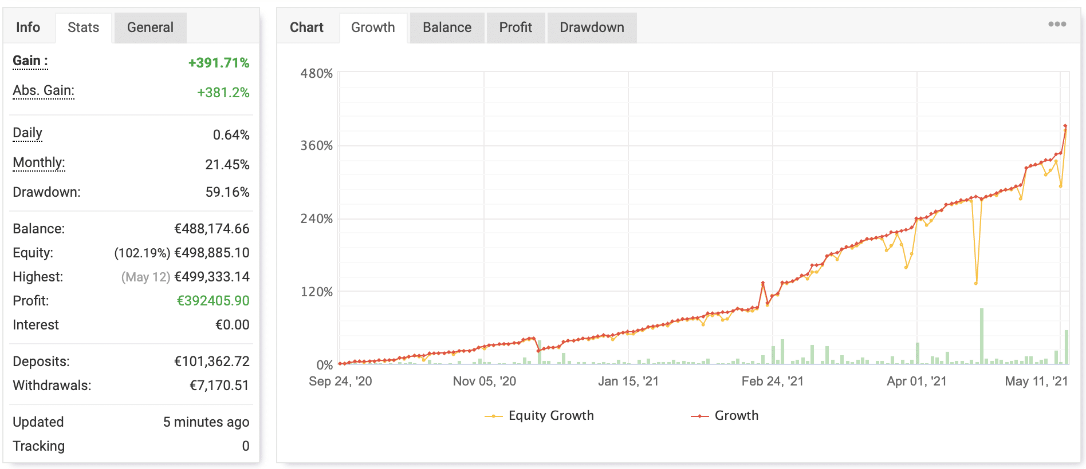Click the final peak growth data point
The width and height of the screenshot is (1086, 469).
click(x=1065, y=126)
